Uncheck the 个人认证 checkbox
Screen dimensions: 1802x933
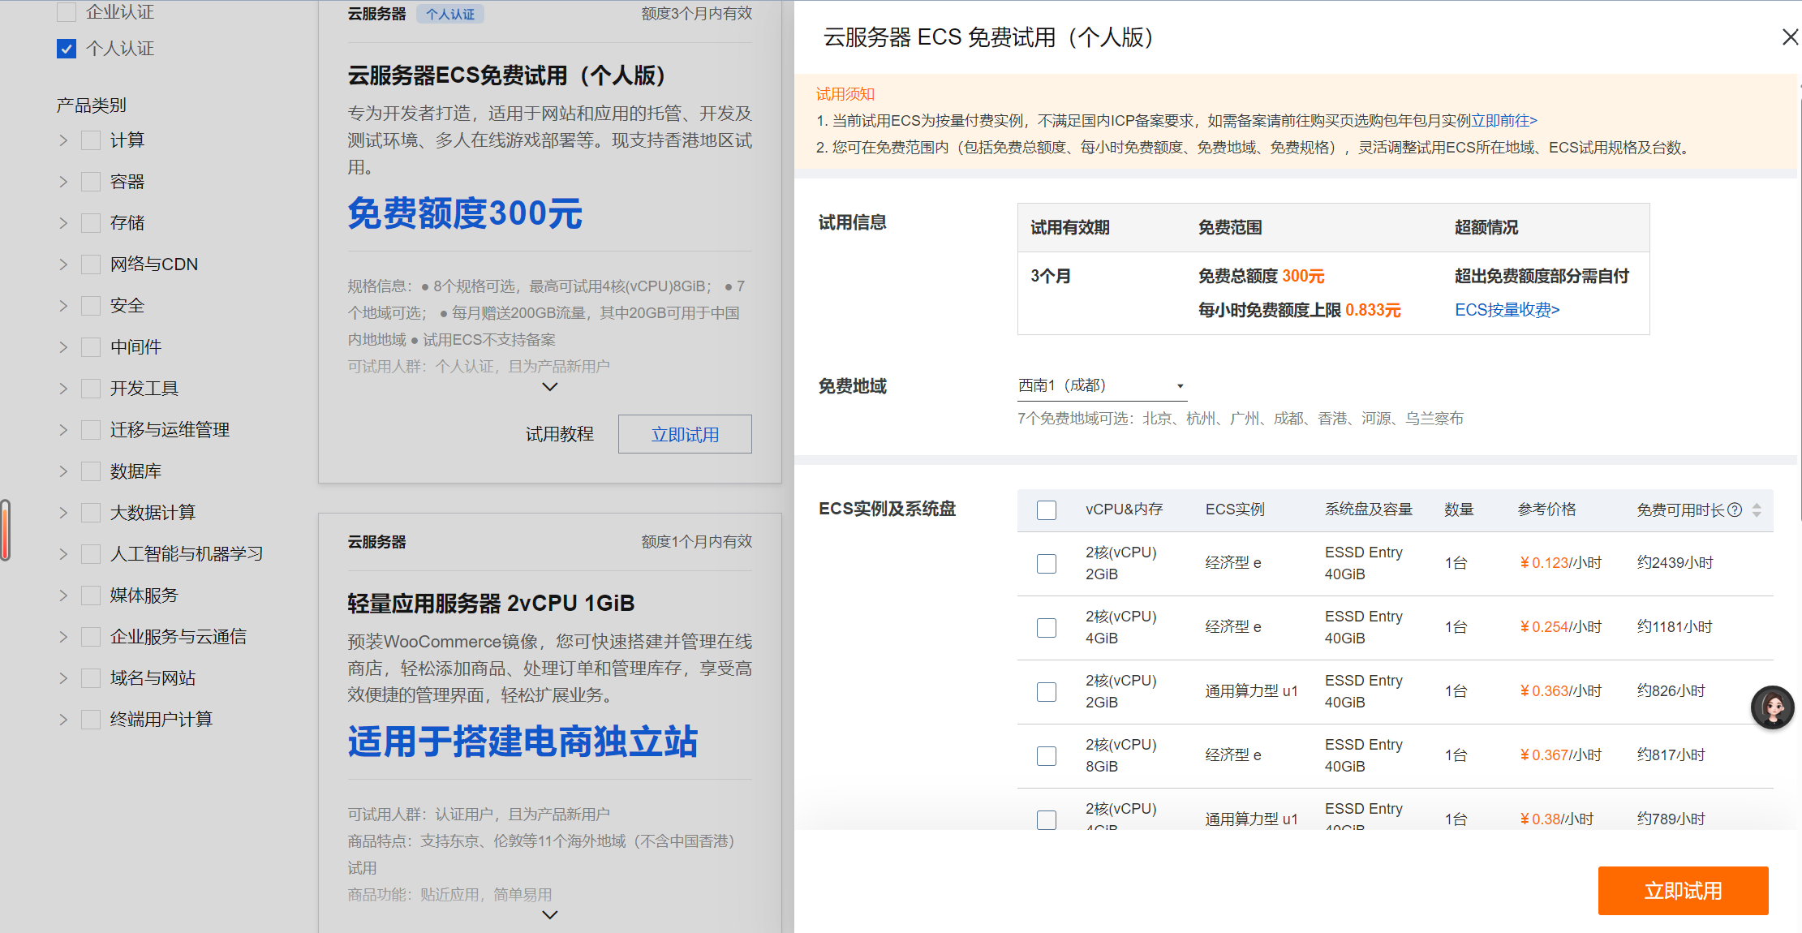coord(67,49)
